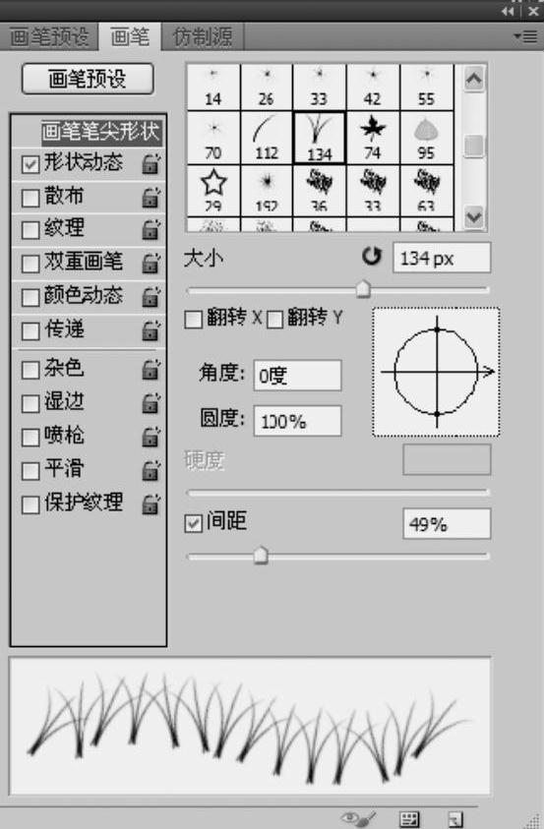Viewport: 544px width, 829px height.
Task: Toggle the 形状动态 checkbox
Action: (30, 164)
